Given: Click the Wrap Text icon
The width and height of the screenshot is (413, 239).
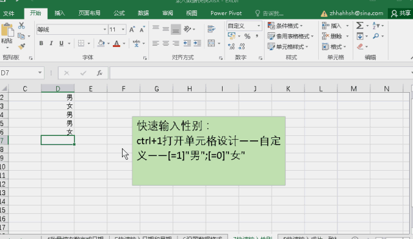Looking at the screenshot, I should point(211,29).
